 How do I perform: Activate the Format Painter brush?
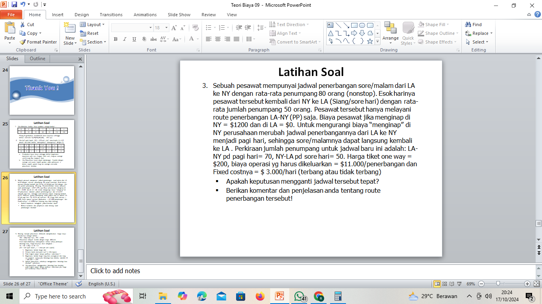point(23,42)
